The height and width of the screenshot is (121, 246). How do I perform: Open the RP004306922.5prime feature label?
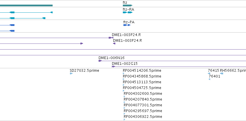(143, 116)
